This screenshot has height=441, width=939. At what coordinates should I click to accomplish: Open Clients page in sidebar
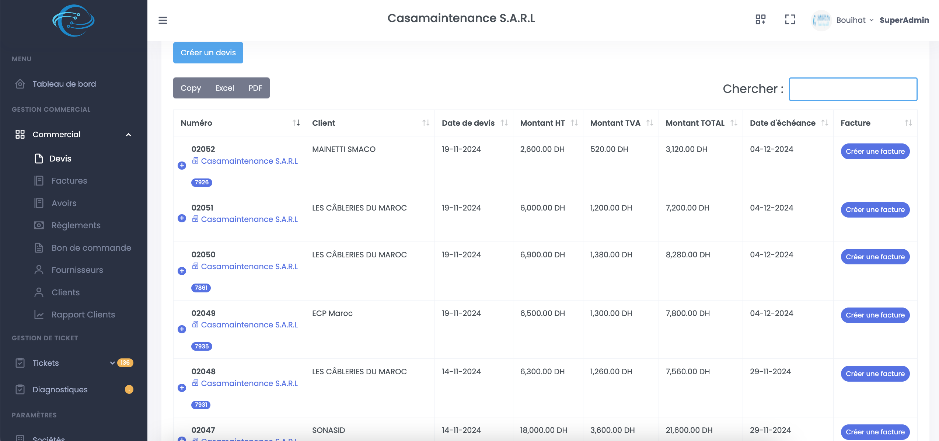click(x=66, y=292)
